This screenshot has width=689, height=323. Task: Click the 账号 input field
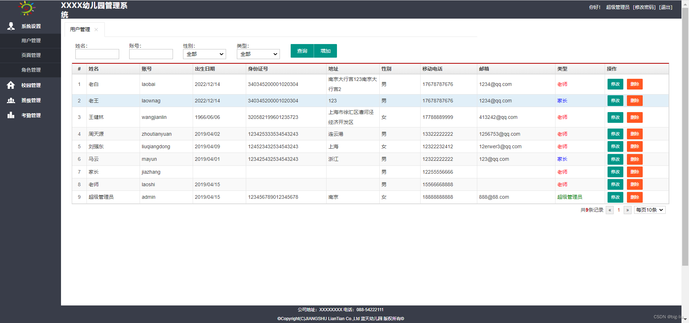tap(151, 54)
